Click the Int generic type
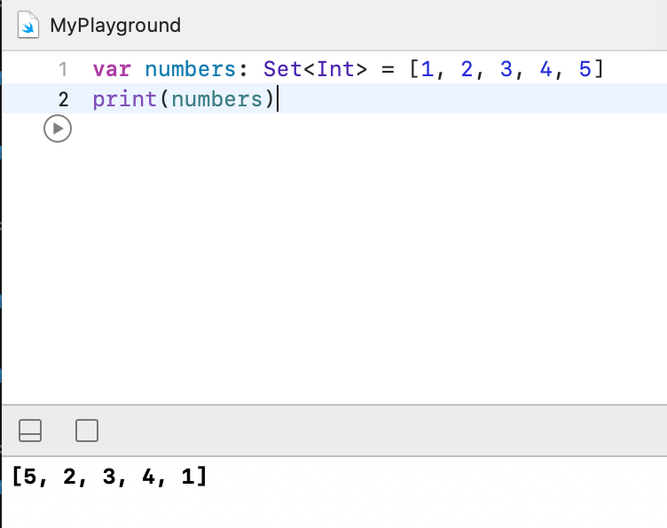This screenshot has width=667, height=528. (x=335, y=69)
